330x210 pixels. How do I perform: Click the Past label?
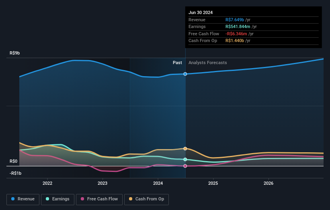coord(177,63)
